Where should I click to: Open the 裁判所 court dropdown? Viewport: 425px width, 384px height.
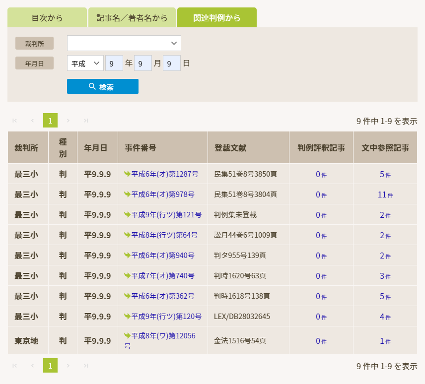[124, 43]
